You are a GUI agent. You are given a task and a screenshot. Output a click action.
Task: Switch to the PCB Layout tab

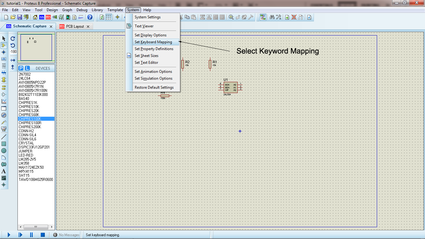tap(75, 26)
